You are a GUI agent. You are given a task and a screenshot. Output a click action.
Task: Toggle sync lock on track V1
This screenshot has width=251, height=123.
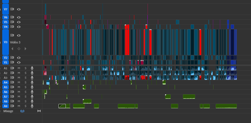pos(12,62)
